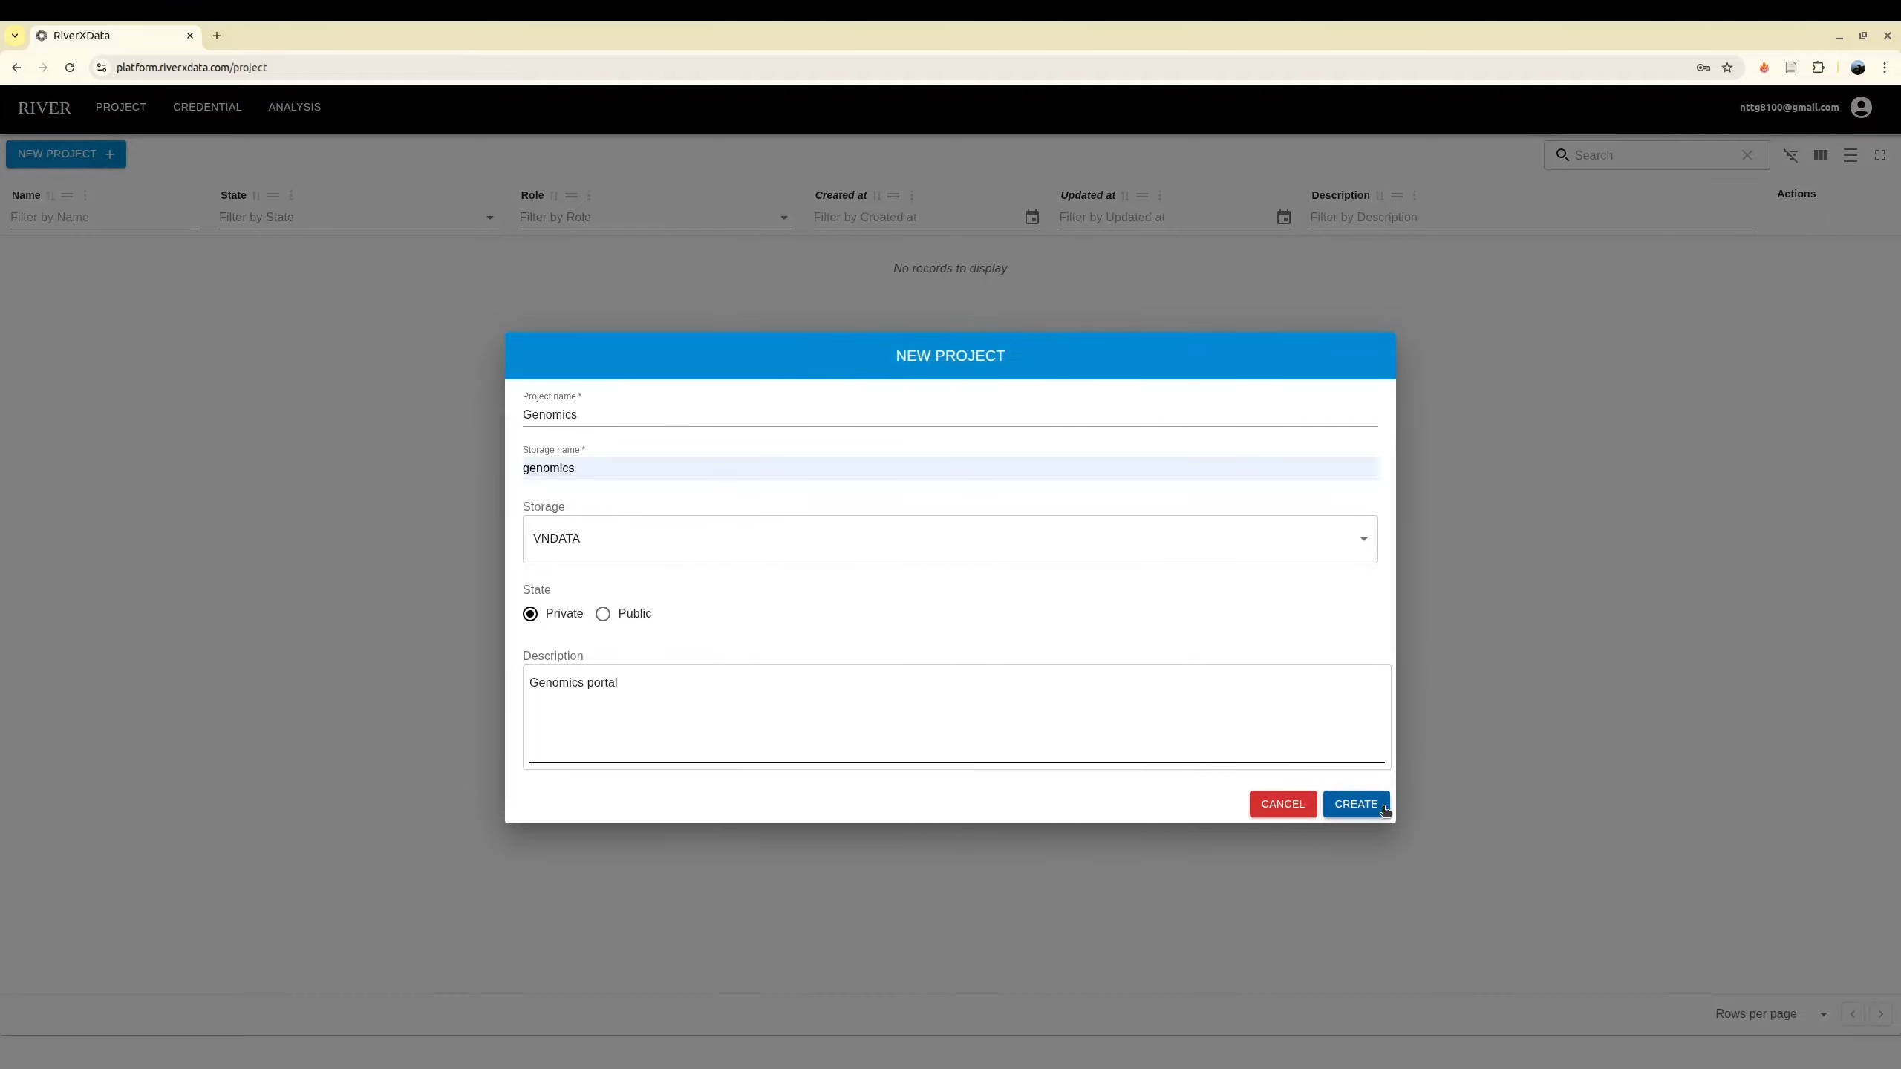This screenshot has height=1069, width=1901.
Task: Select the Public state radio button
Action: pos(603,614)
